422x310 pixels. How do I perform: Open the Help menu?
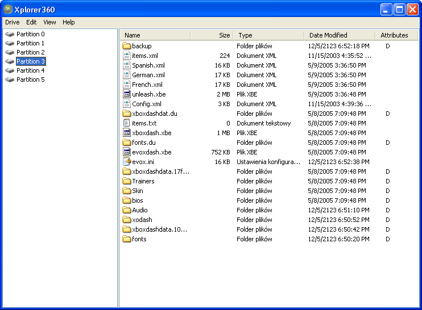click(69, 22)
